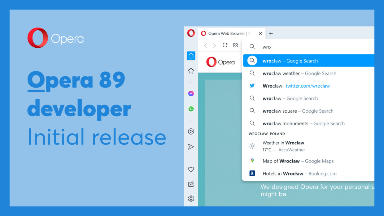The width and height of the screenshot is (384, 216).
Task: Click the search magnifier in the suggestion bar
Action: [x=252, y=46]
